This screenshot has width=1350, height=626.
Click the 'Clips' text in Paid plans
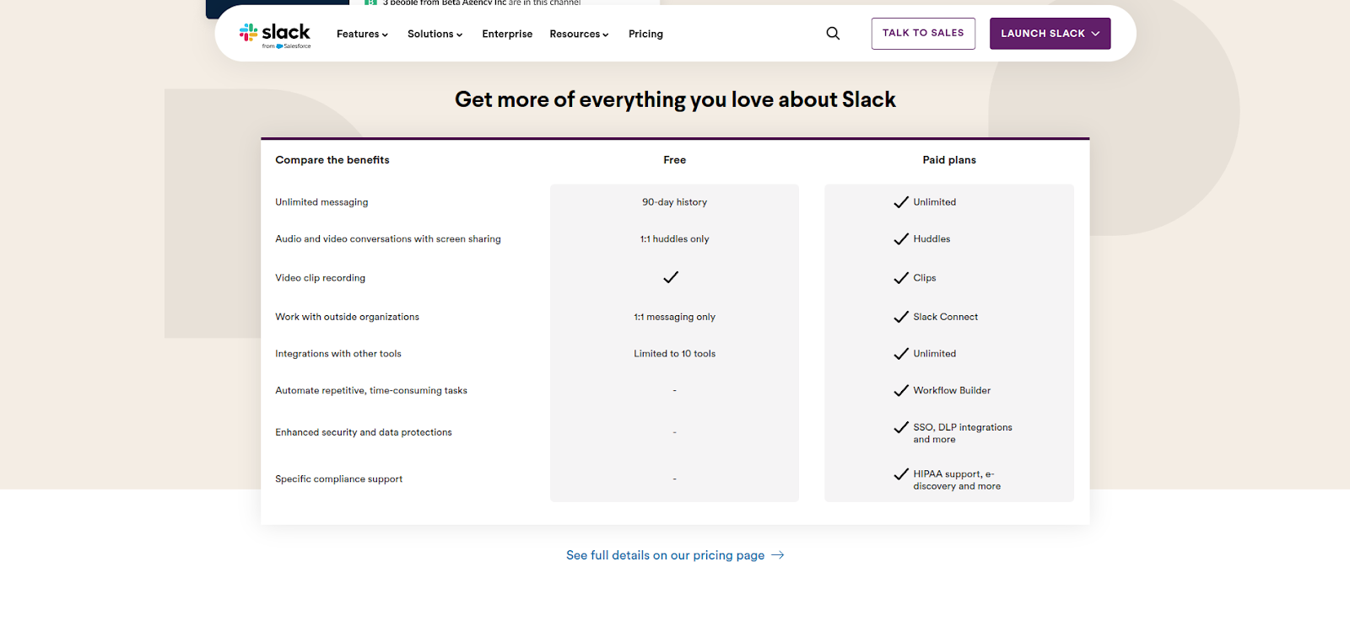click(925, 278)
